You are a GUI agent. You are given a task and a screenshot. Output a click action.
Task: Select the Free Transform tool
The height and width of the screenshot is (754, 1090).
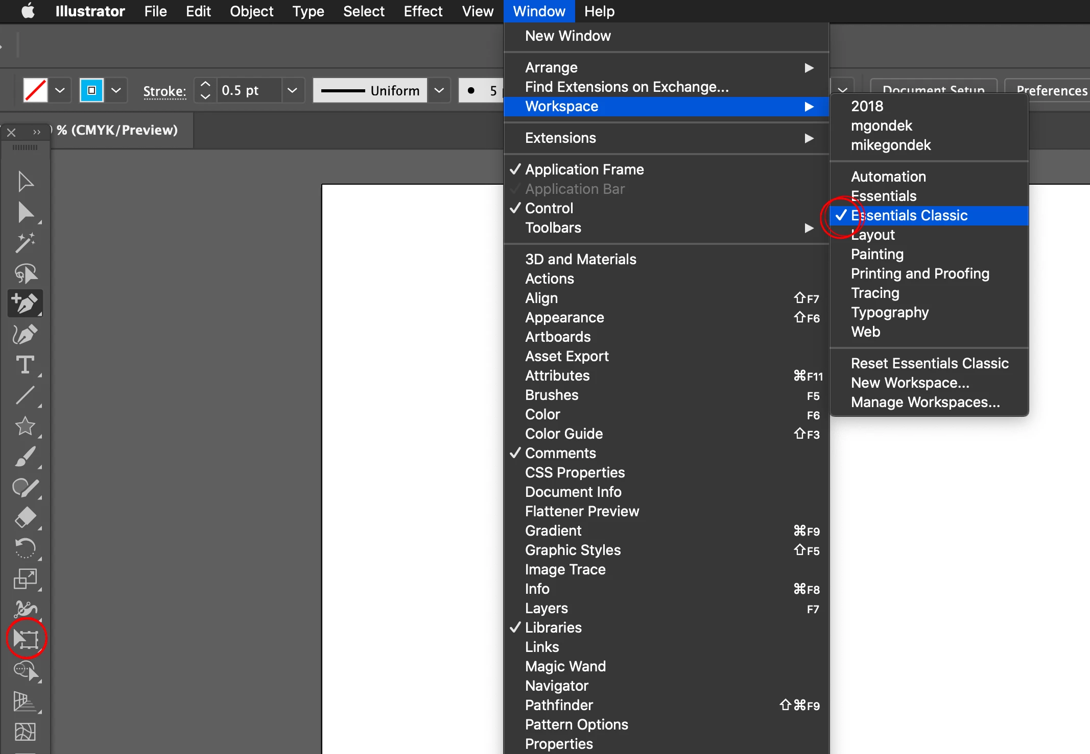[x=26, y=639]
